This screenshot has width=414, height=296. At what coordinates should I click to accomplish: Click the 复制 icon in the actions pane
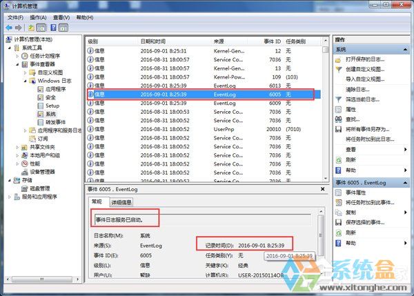pyautogui.click(x=339, y=213)
